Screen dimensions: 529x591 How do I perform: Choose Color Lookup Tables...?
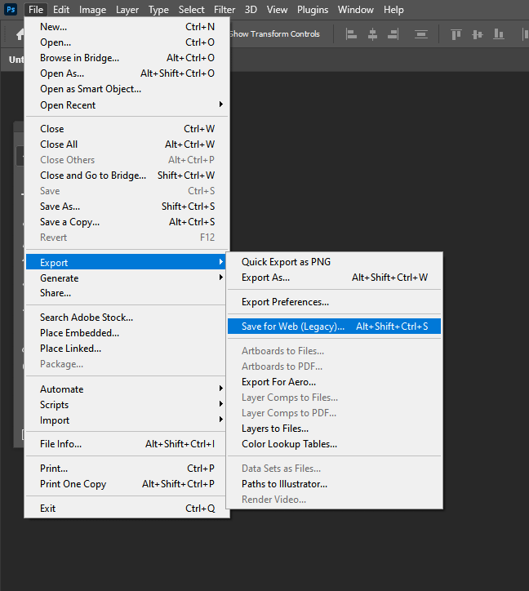(334, 443)
